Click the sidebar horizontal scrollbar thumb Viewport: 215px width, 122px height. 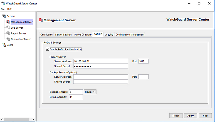tap(16, 119)
